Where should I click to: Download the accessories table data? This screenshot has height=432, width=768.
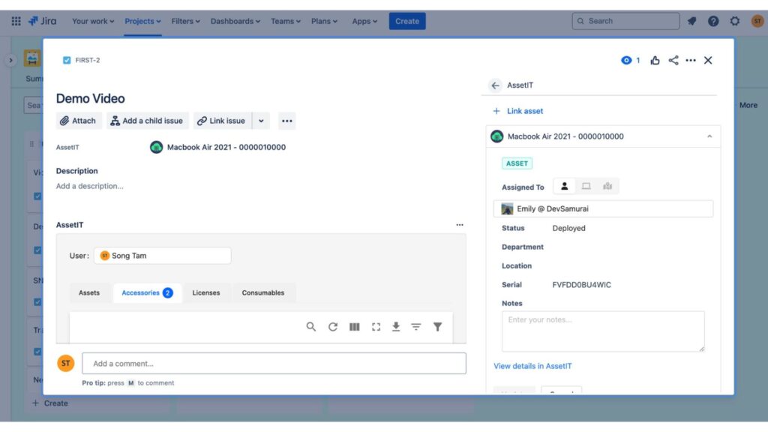pyautogui.click(x=396, y=326)
